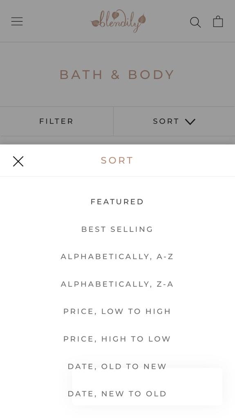This screenshot has height=418, width=235.
Task: Open the Filter options
Action: (56, 121)
